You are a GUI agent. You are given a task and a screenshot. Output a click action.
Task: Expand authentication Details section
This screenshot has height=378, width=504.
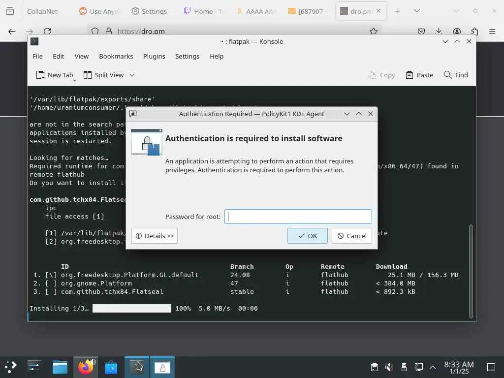click(154, 236)
